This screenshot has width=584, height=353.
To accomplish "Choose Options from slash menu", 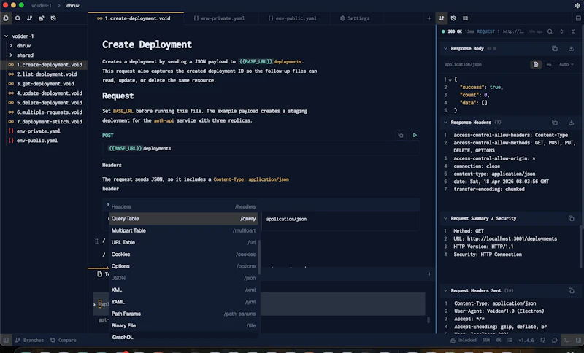I will (184, 266).
